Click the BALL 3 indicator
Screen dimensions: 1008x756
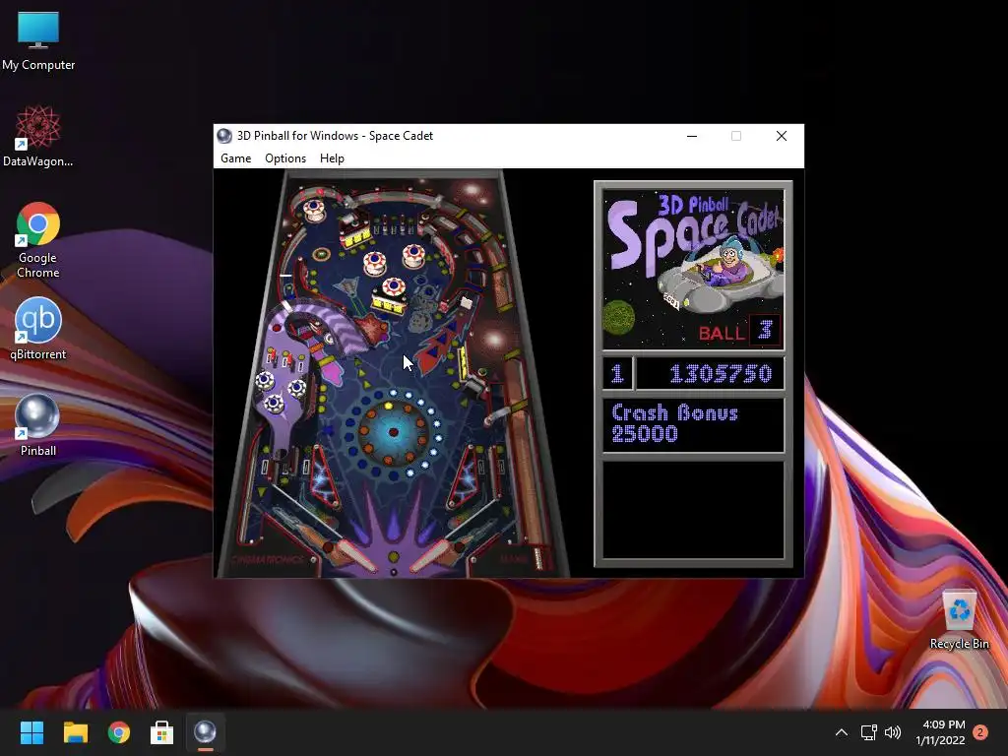738,331
